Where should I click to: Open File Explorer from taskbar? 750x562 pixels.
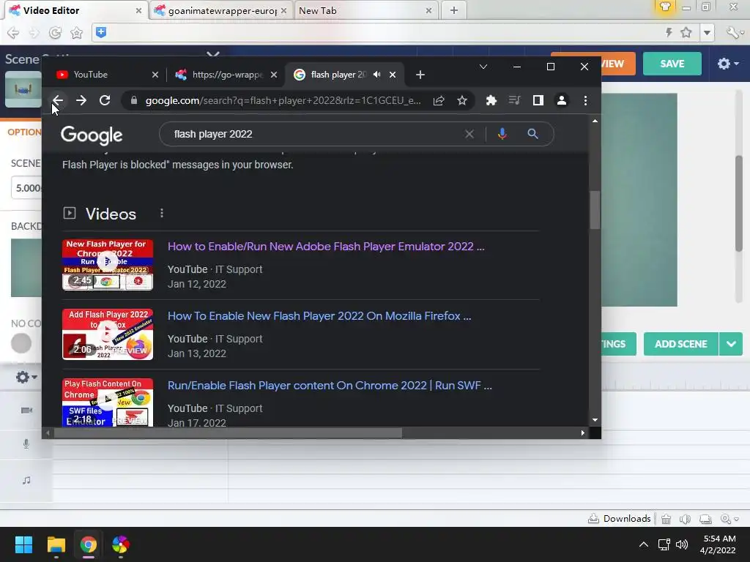(x=56, y=544)
